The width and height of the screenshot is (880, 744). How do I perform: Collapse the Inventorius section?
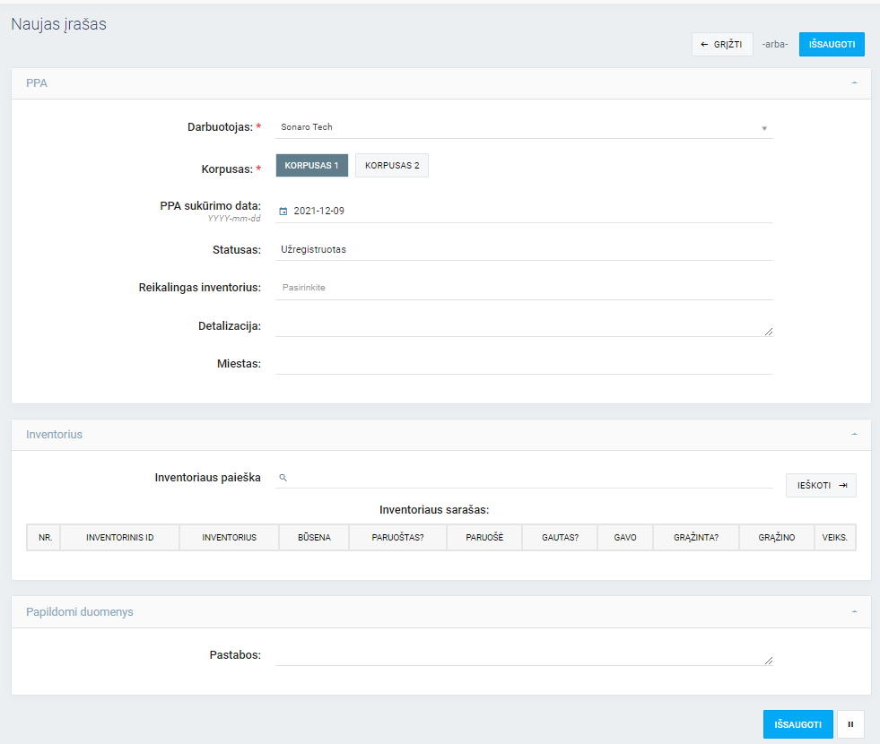tap(854, 435)
